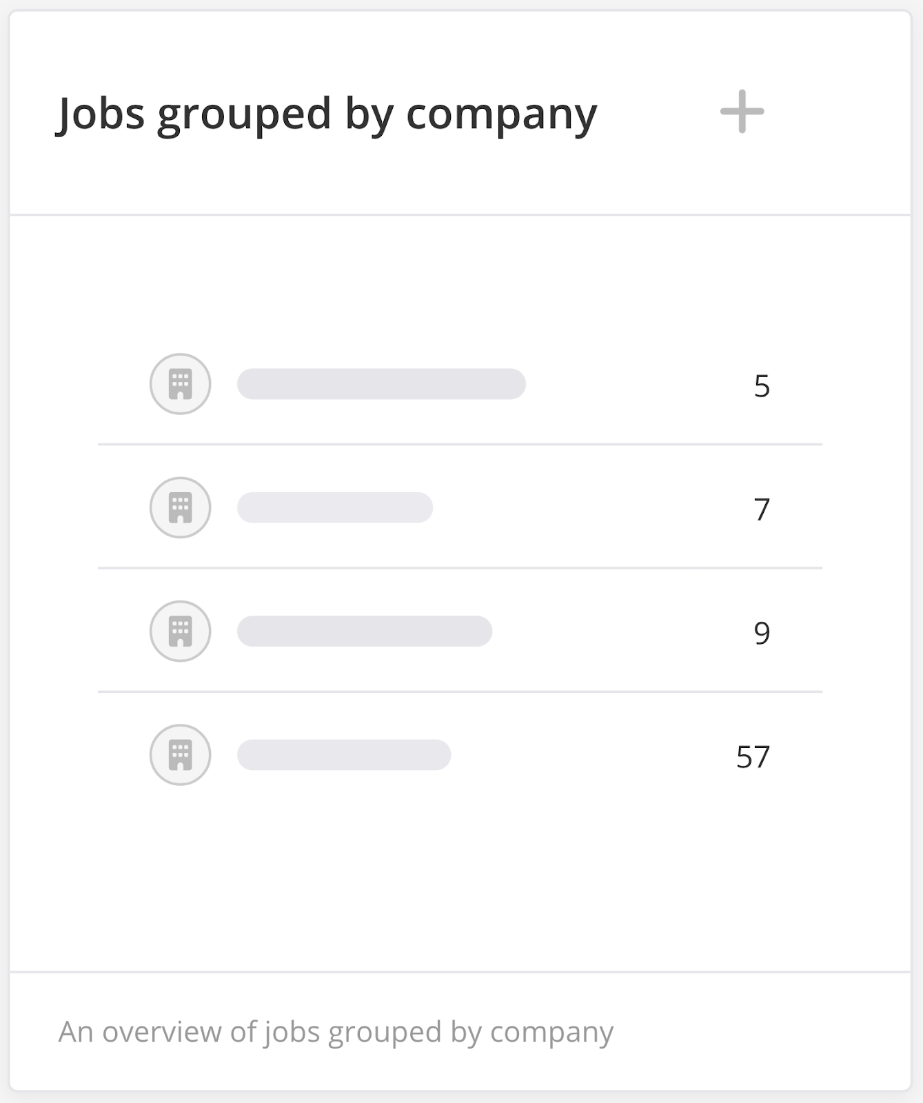Click divider line between 5 and 7 rows

(460, 445)
